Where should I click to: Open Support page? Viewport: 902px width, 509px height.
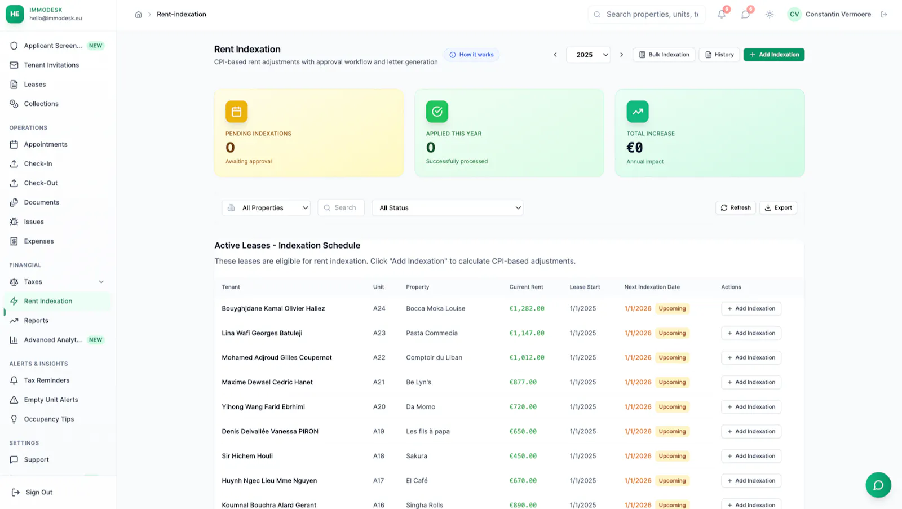tap(58, 460)
